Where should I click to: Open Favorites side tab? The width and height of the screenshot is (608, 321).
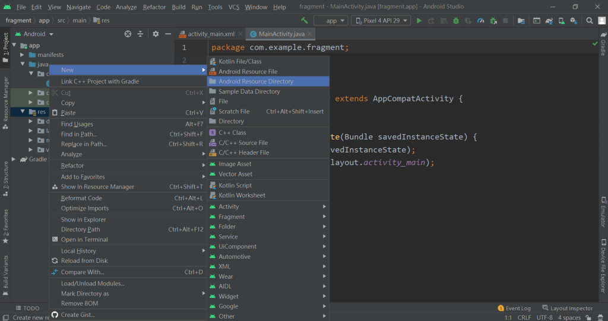pos(5,227)
